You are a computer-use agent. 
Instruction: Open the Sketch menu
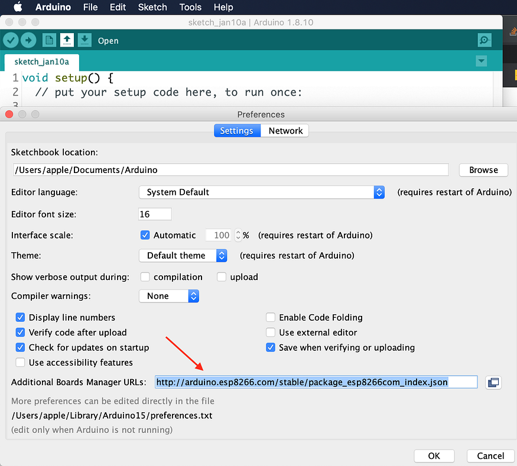pyautogui.click(x=152, y=7)
